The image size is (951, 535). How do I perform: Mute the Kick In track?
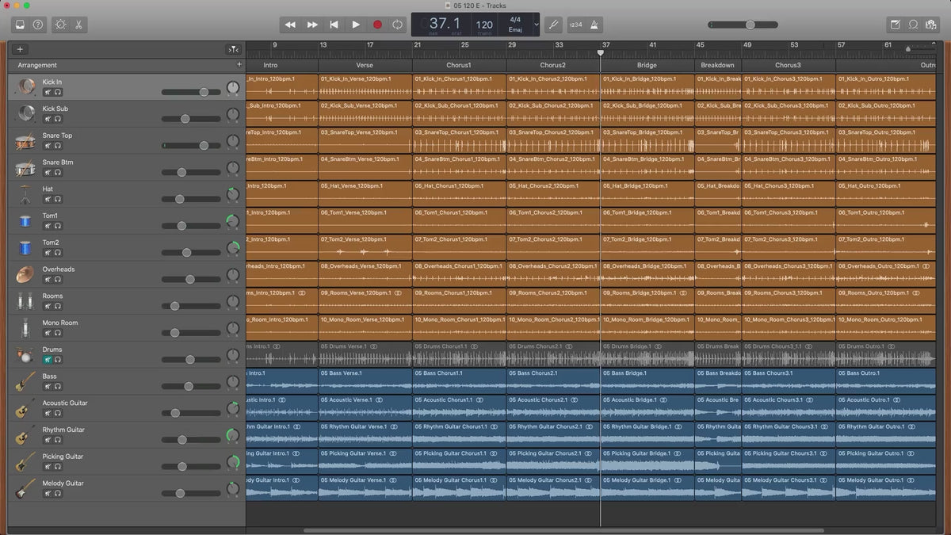47,92
